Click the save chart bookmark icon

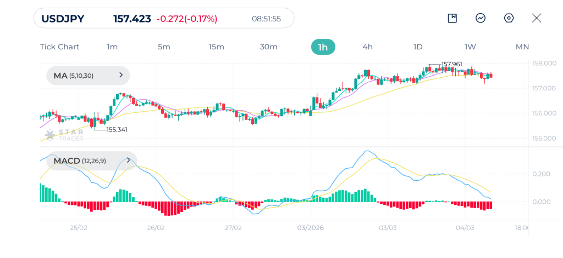coord(452,18)
